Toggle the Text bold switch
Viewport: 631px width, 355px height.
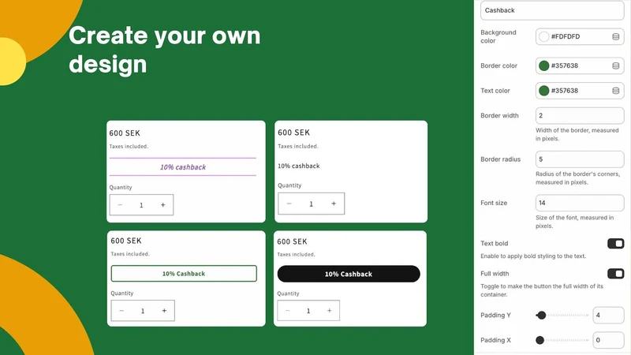pos(615,244)
